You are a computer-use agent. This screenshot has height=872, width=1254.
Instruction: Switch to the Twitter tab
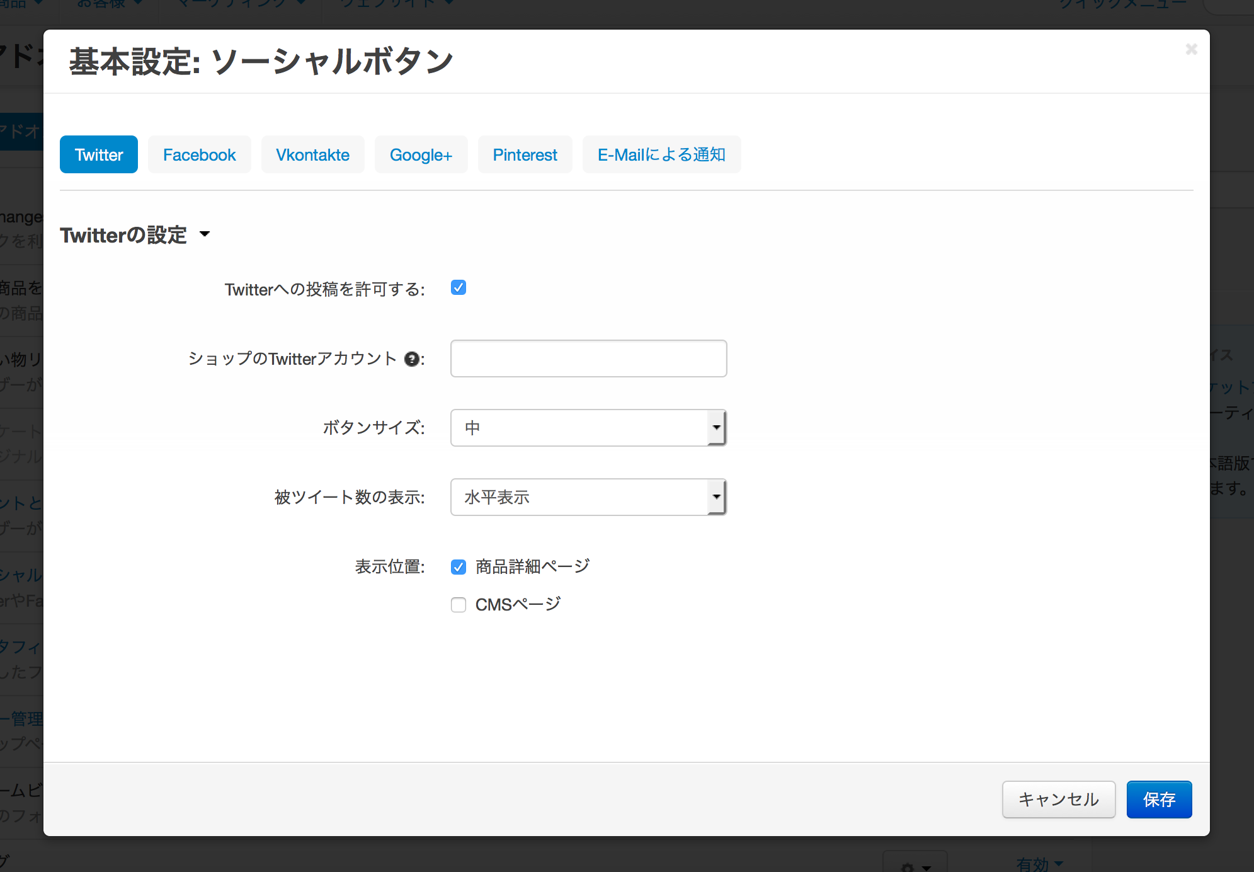[x=99, y=154]
